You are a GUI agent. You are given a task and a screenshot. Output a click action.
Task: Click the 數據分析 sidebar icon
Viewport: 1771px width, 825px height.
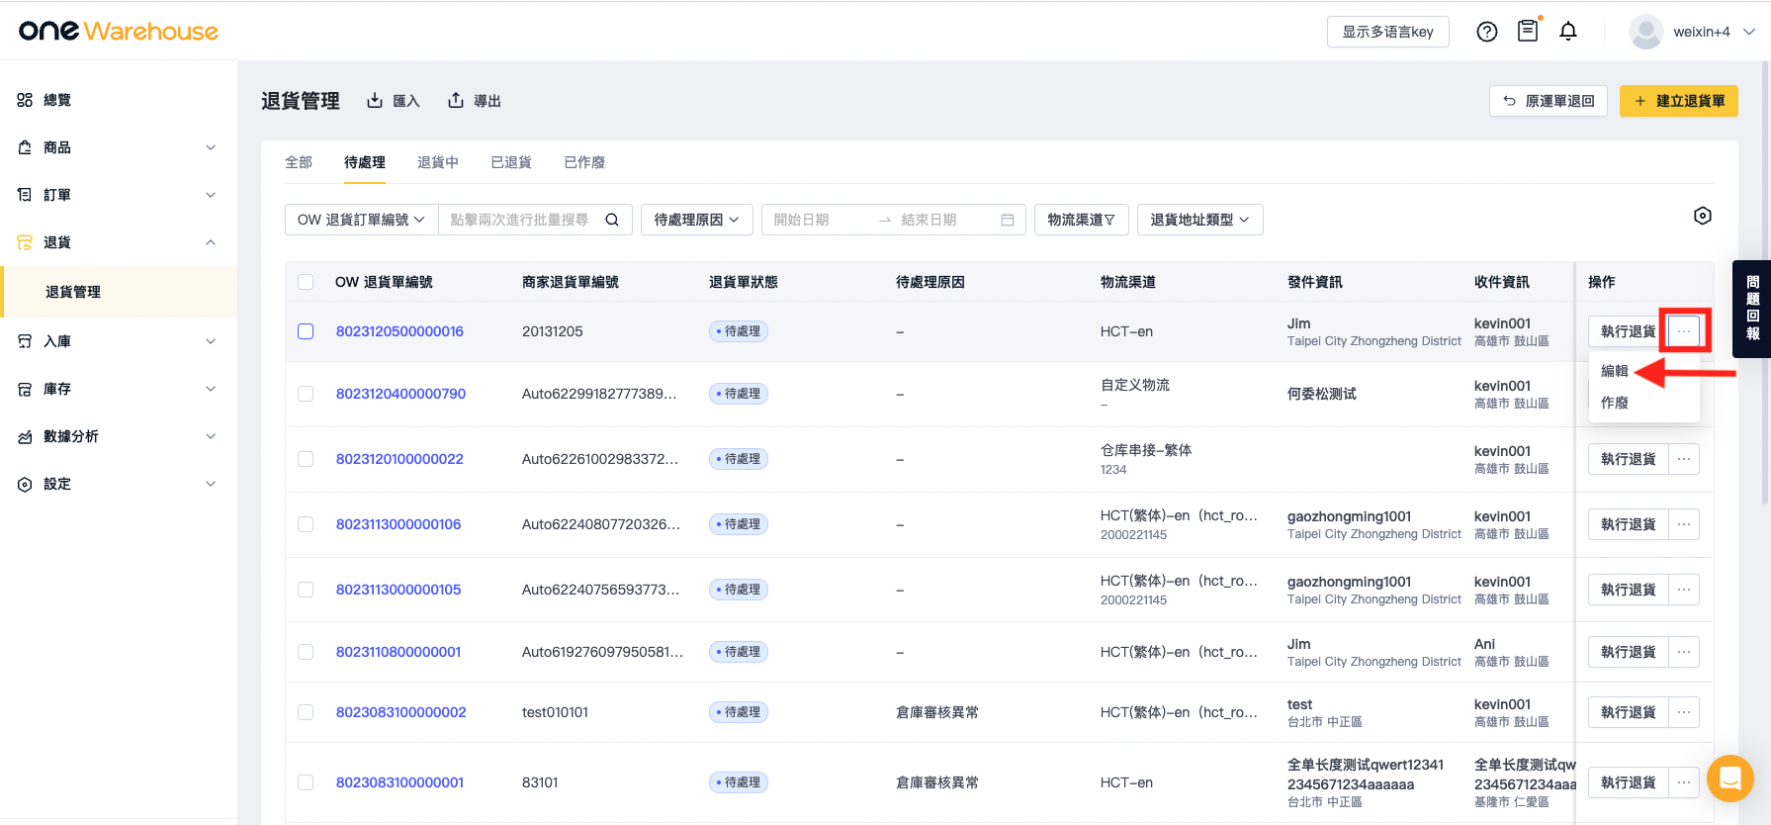click(25, 436)
